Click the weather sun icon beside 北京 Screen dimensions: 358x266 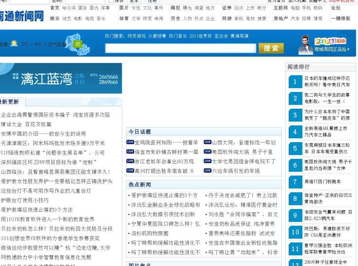14,43
